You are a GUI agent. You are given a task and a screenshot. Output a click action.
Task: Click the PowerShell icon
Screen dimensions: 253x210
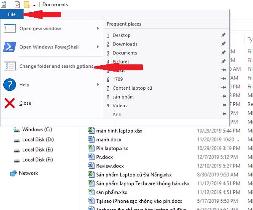pyautogui.click(x=10, y=47)
